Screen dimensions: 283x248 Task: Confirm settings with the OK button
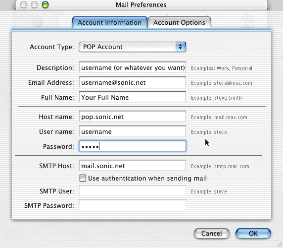tap(253, 233)
